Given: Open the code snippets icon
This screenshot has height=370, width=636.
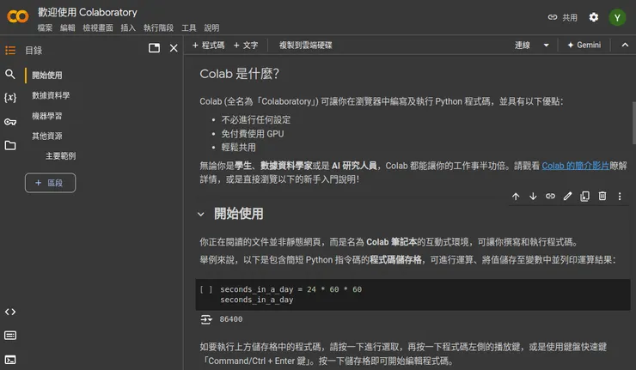Looking at the screenshot, I should click(10, 312).
